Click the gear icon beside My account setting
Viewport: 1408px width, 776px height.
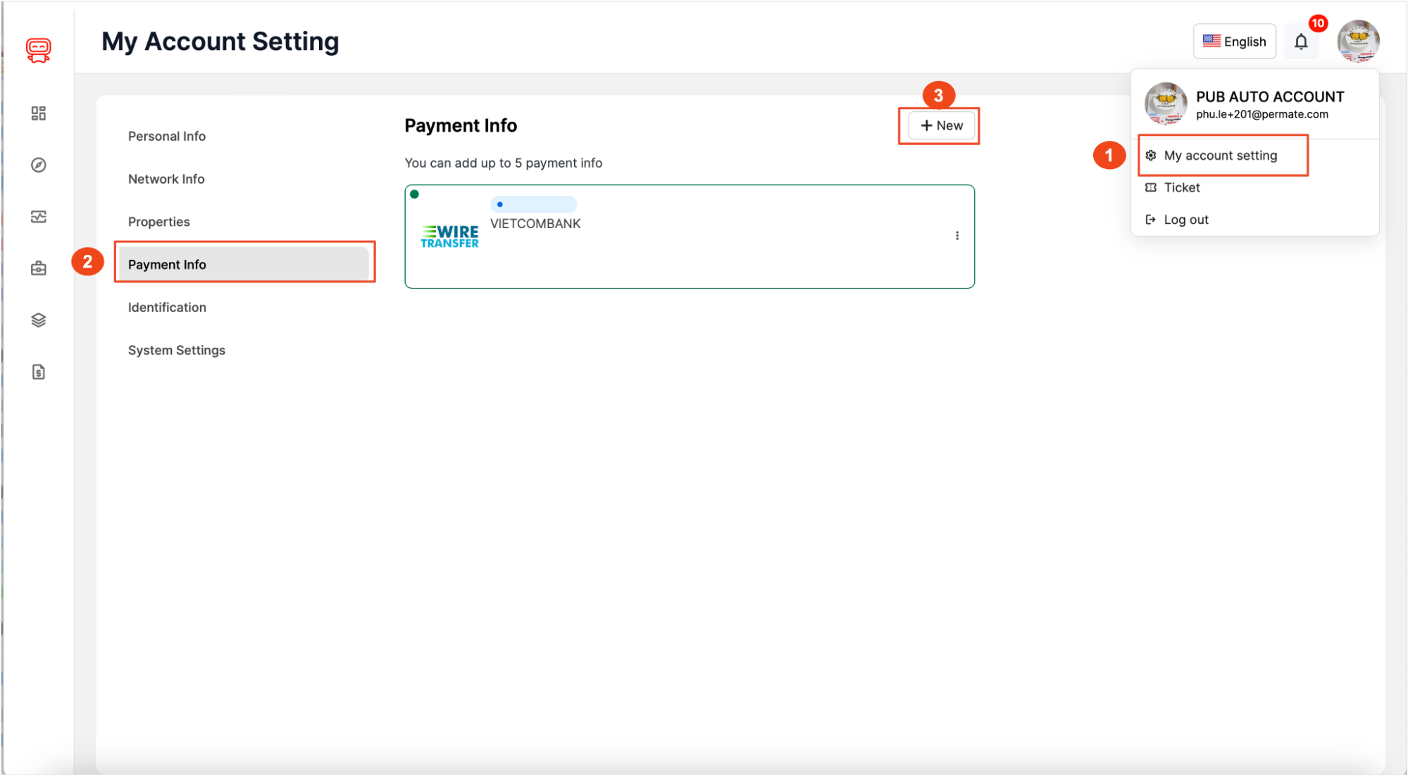pyautogui.click(x=1152, y=155)
